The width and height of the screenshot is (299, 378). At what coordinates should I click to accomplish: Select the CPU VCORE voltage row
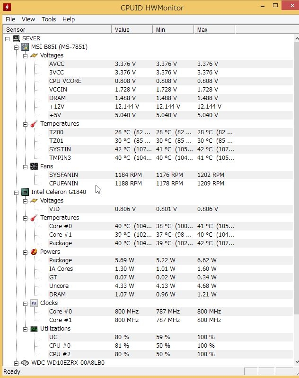(x=65, y=81)
